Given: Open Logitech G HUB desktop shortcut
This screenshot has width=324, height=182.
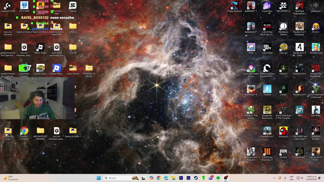Looking at the screenshot, I should pos(8,7).
